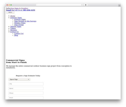Open the Reflection Signs & Graphics link
This screenshot has height=107, width=126.
17,8
